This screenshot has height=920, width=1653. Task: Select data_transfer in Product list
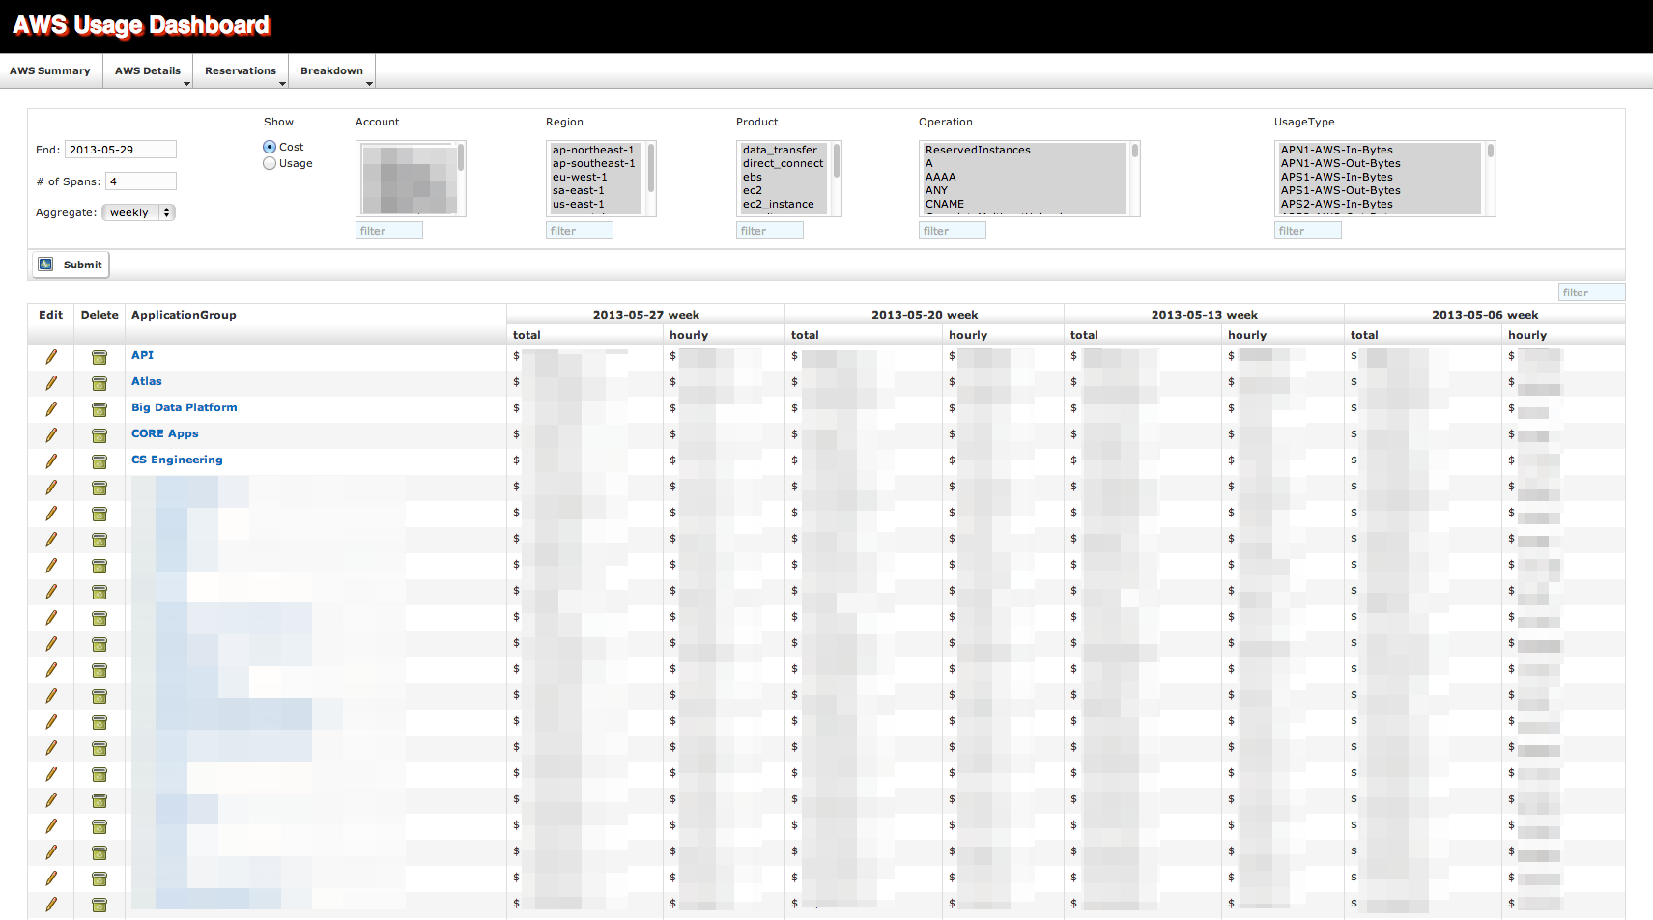click(784, 150)
